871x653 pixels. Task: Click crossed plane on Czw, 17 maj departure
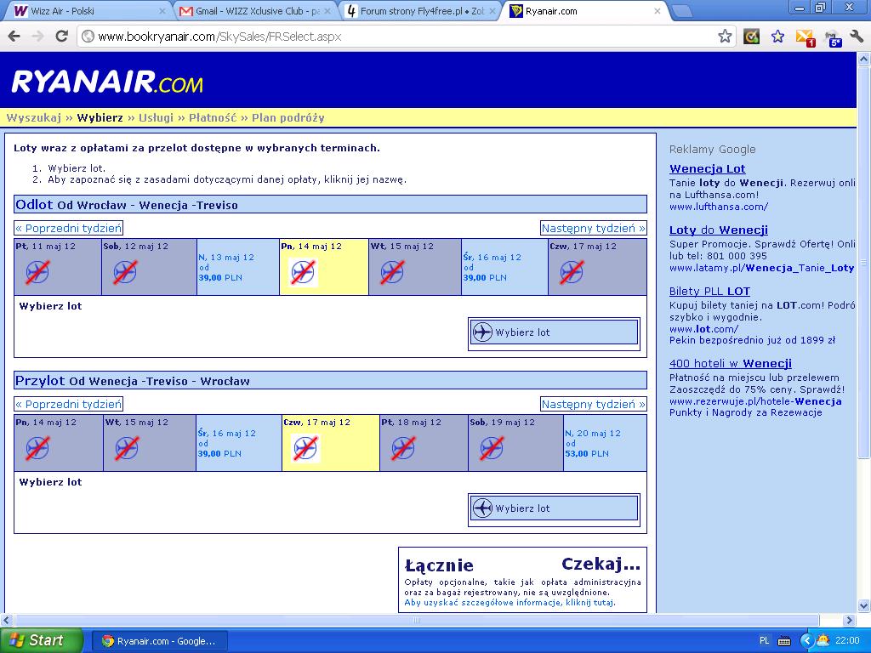[572, 272]
